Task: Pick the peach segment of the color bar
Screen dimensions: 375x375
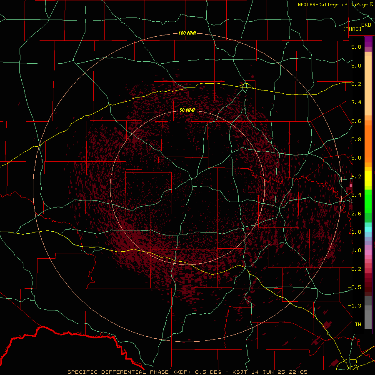Action: tap(368, 86)
